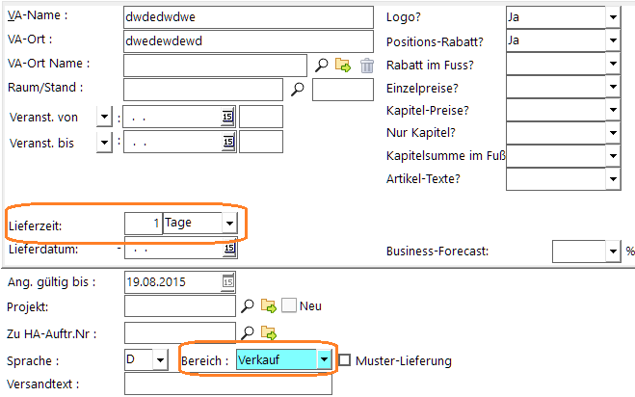Open the Lieferzeit Tage unit dropdown
Image resolution: width=635 pixels, height=397 pixels.
(229, 223)
